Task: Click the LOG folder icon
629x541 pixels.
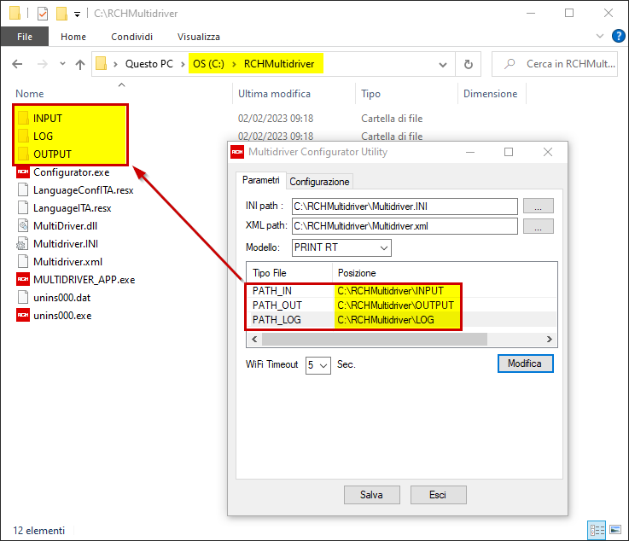Action: tap(23, 136)
